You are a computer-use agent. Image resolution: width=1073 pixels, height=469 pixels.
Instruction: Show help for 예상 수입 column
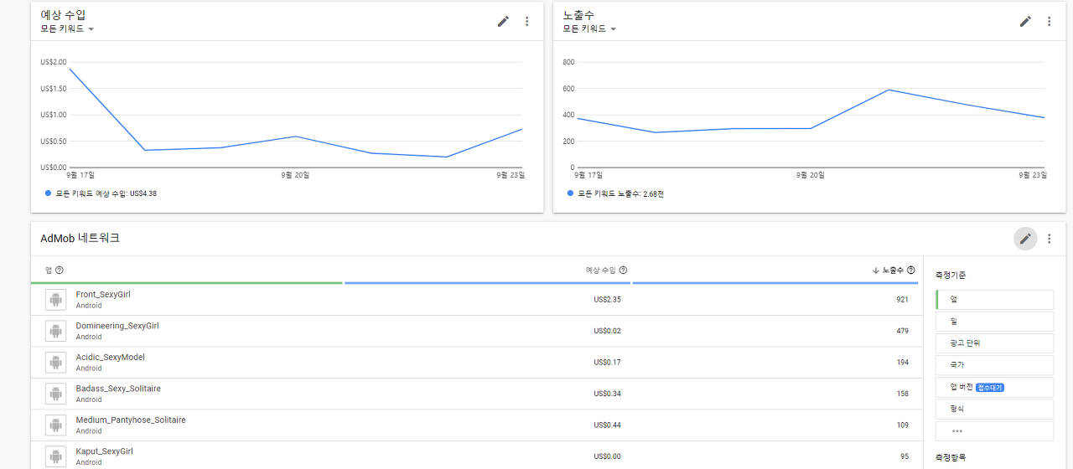623,271
